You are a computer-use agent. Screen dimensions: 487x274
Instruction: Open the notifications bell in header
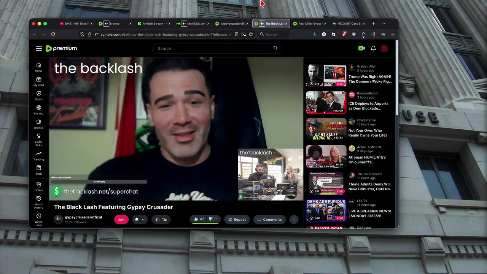(373, 48)
